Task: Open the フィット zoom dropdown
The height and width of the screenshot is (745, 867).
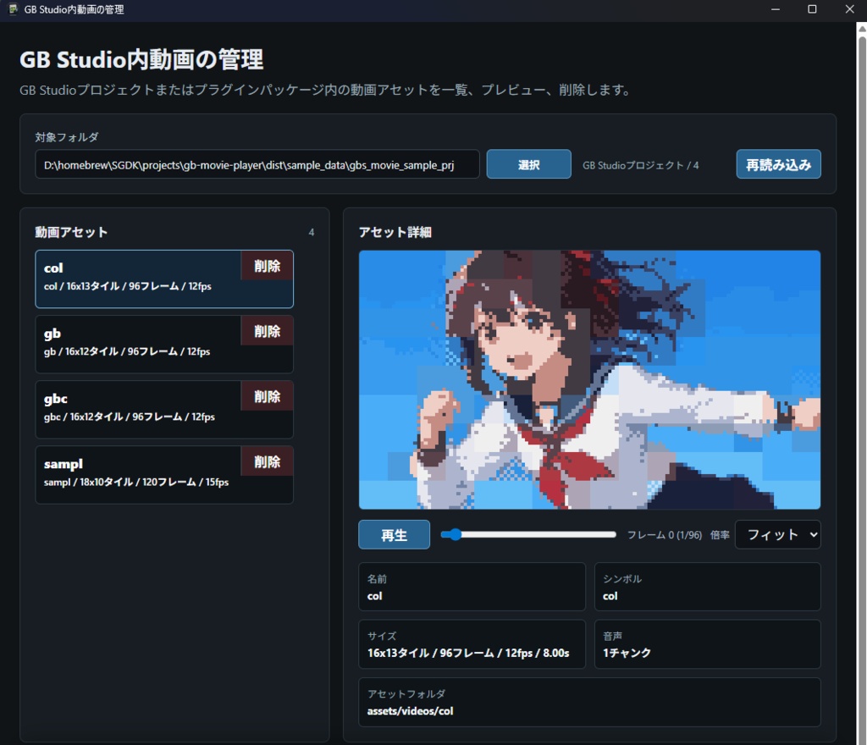Action: tap(778, 534)
